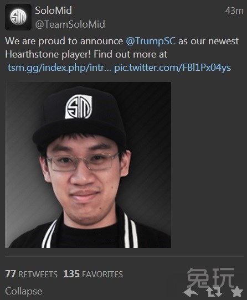Collapse the expanded tweet

[24, 291]
